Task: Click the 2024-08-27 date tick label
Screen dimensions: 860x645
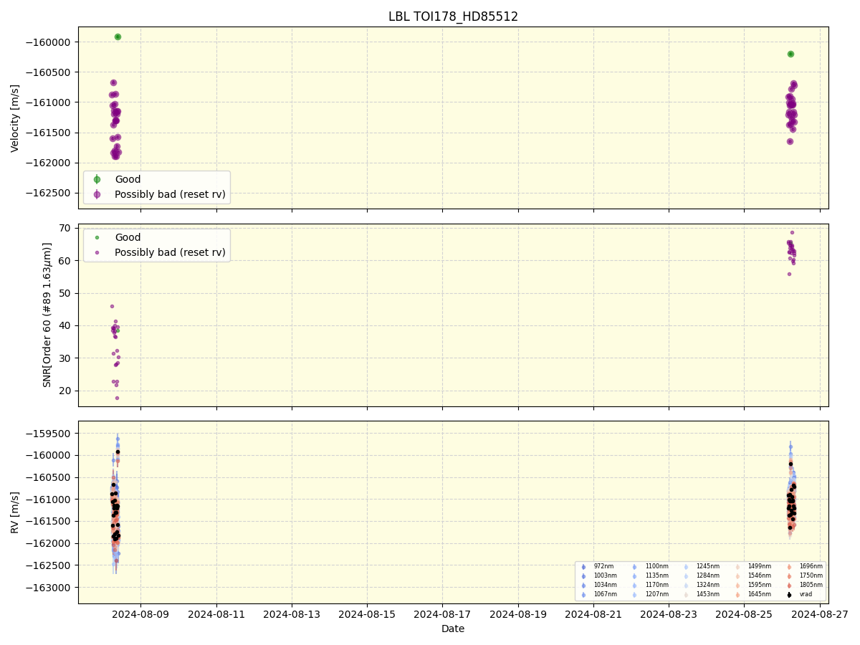Action: coord(820,613)
